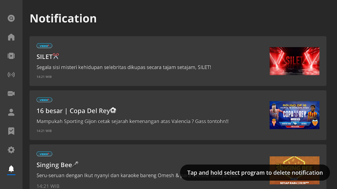Click the Notification page heading
The height and width of the screenshot is (189, 337).
pyautogui.click(x=63, y=18)
